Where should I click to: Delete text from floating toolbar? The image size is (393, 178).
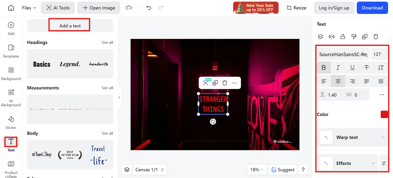[225, 83]
